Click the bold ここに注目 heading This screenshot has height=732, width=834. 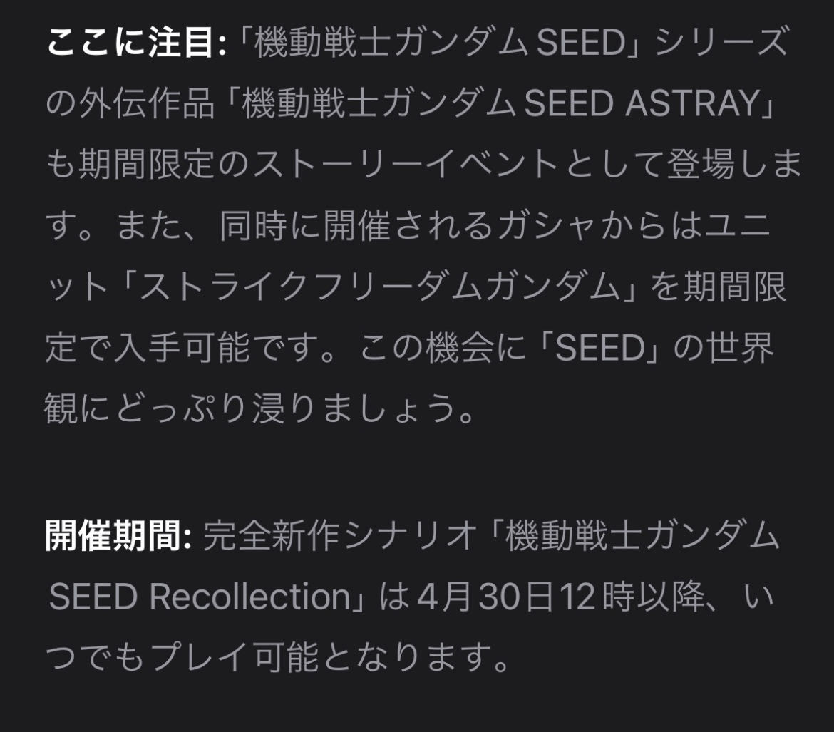(x=135, y=44)
